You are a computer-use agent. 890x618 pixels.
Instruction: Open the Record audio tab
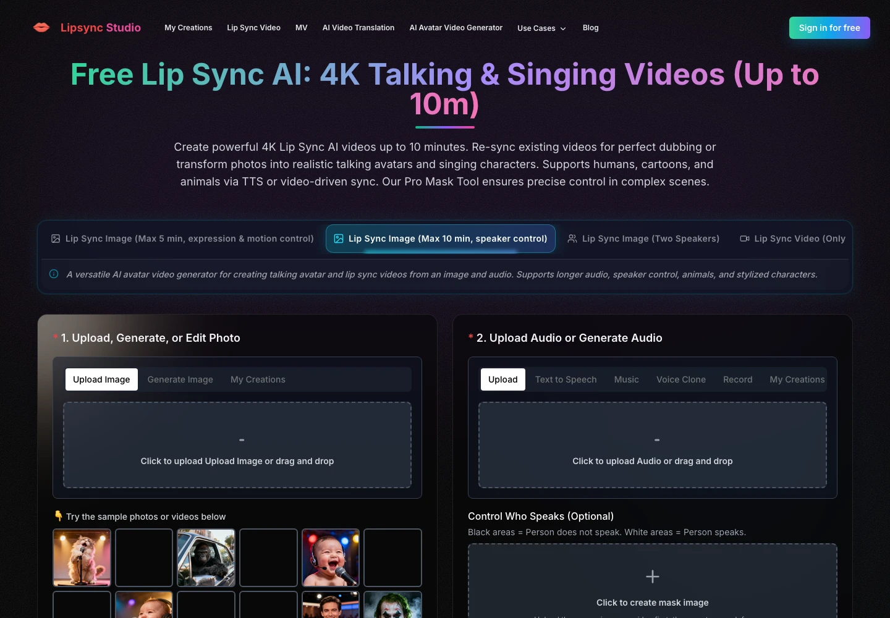[x=738, y=379]
